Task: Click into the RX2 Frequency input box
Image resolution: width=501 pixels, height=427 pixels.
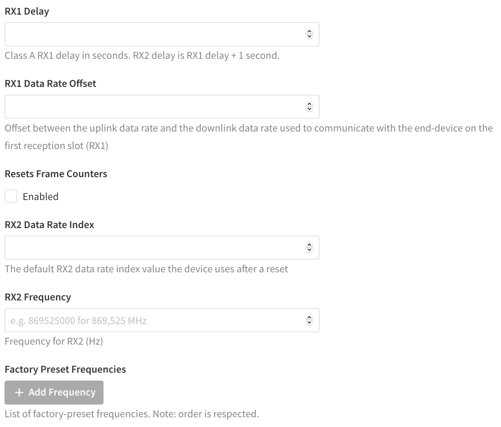Action: tap(162, 320)
